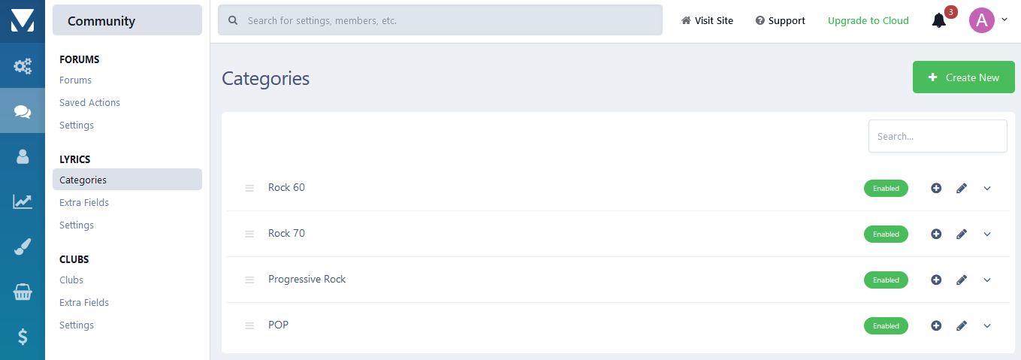
Task: Click the drag handle for POP
Action: click(249, 325)
